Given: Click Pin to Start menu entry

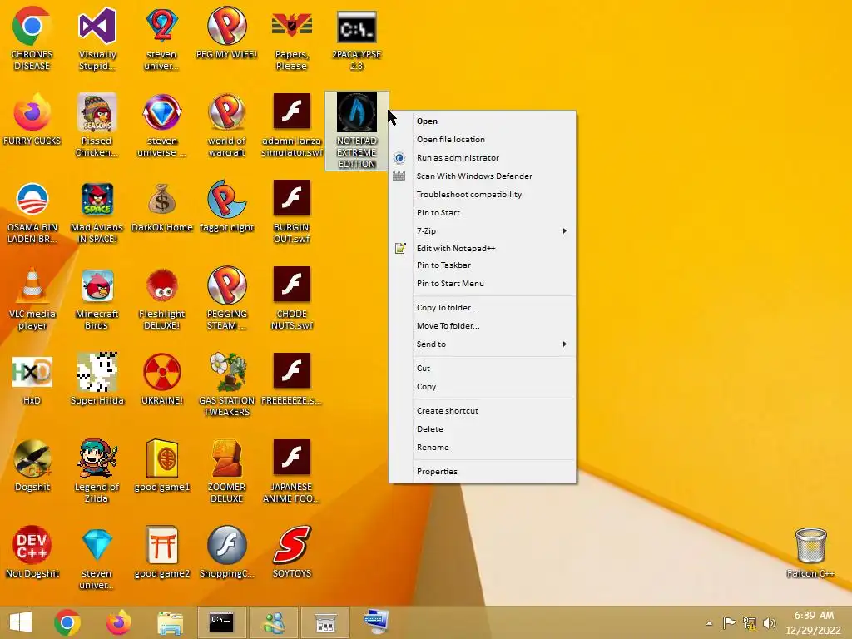Looking at the screenshot, I should (483, 213).
